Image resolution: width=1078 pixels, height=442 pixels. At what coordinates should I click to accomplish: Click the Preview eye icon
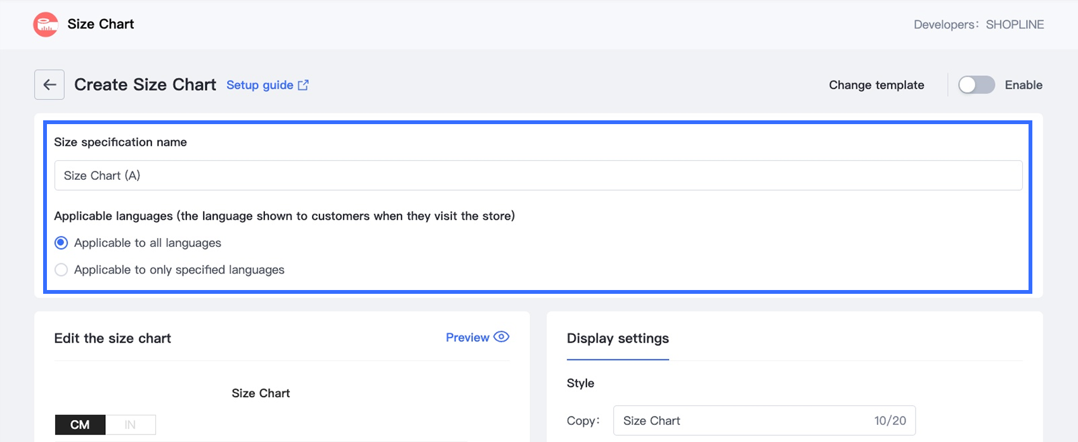pos(502,337)
